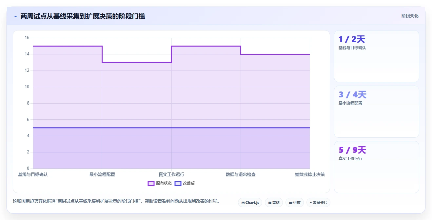Click the 最小流程配置 x-axis label
This screenshot has height=220, width=432.
102,174
